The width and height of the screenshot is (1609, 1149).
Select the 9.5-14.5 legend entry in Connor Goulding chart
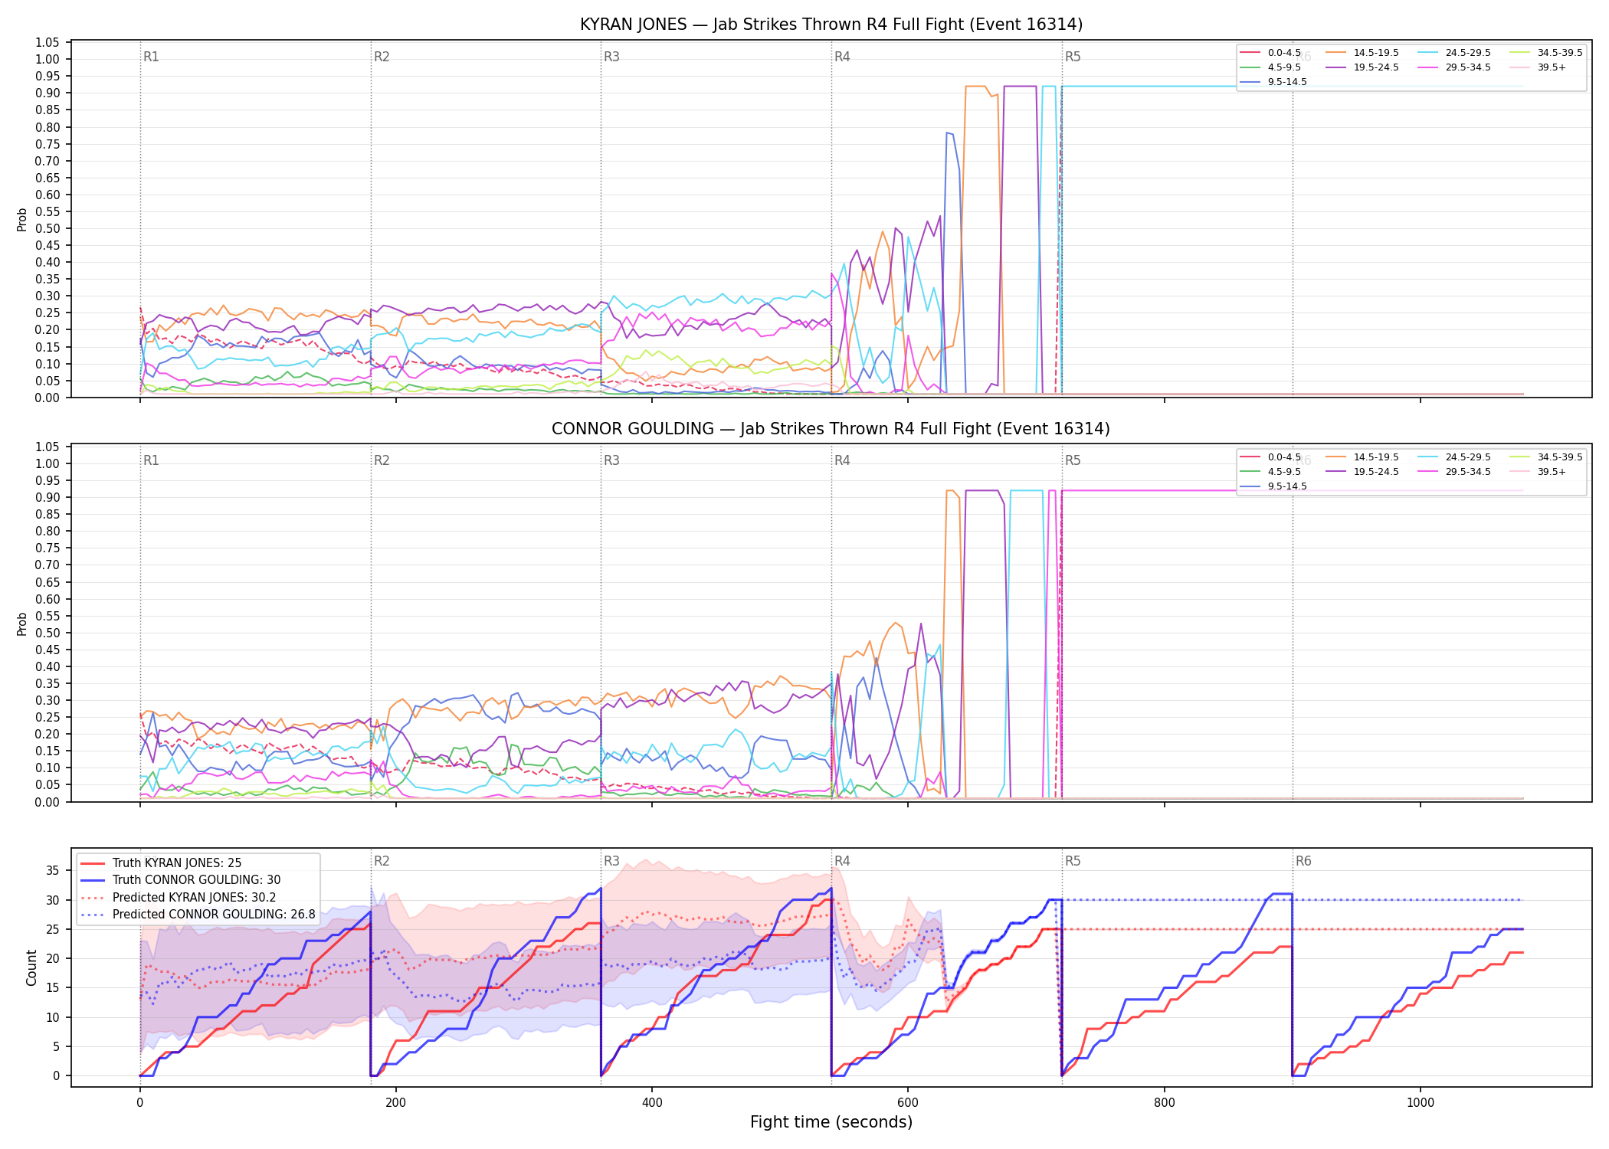1274,486
